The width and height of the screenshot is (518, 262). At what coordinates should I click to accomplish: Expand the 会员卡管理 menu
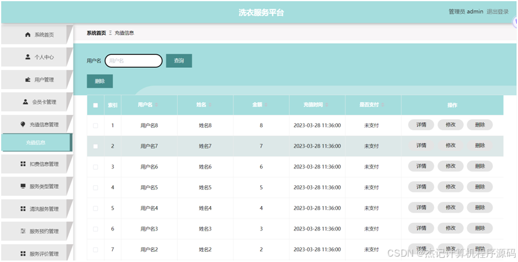[36, 102]
